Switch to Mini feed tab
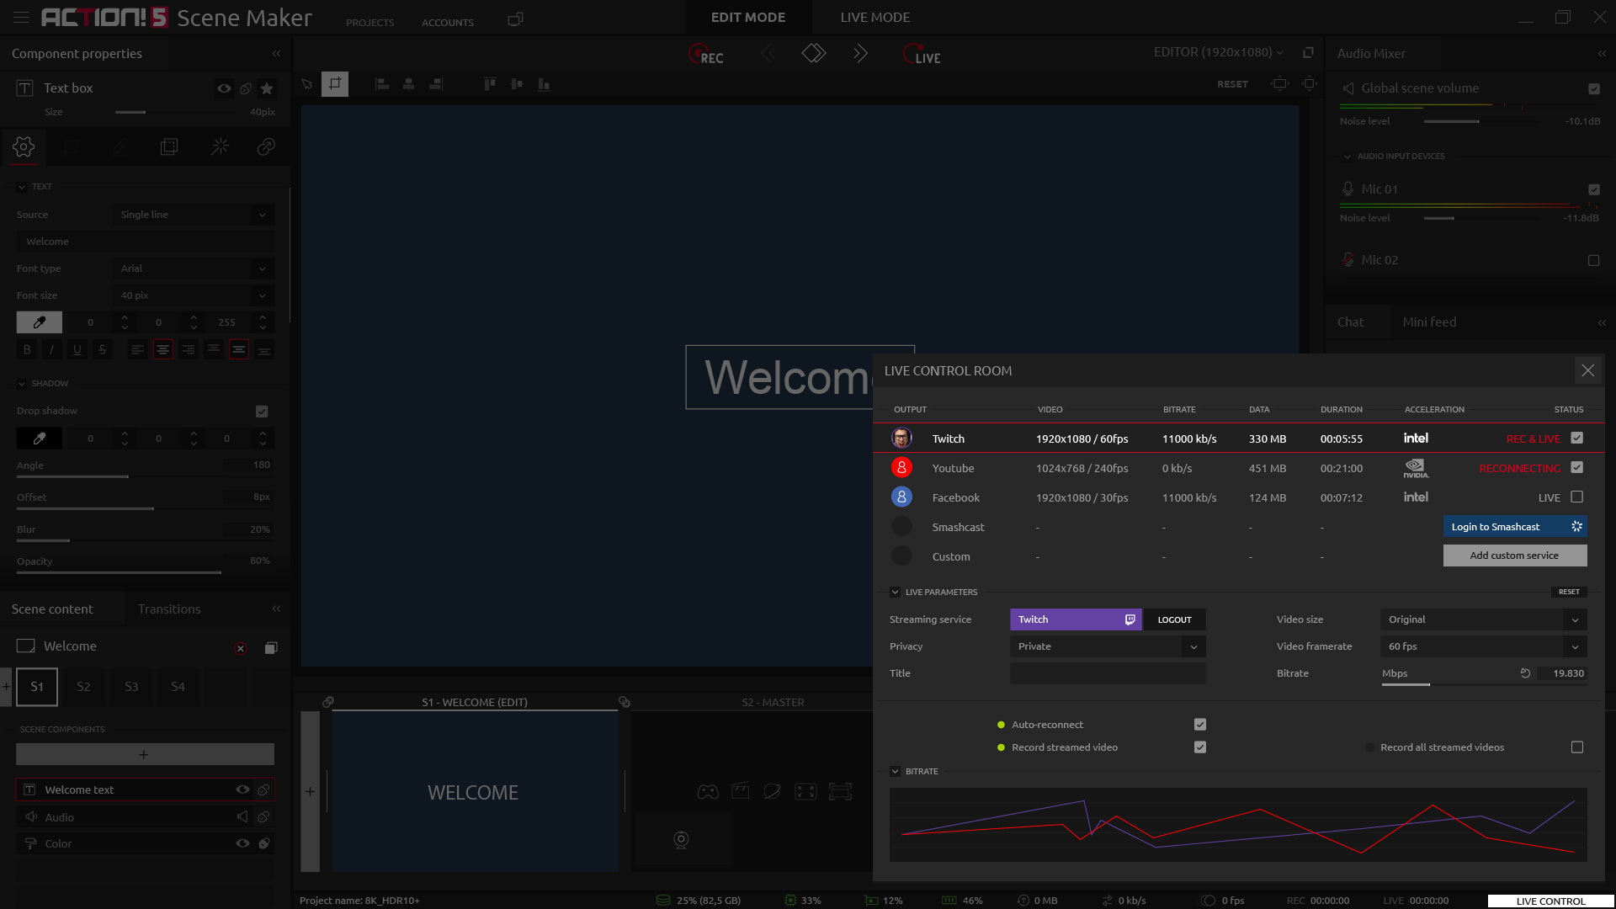 pos(1429,322)
